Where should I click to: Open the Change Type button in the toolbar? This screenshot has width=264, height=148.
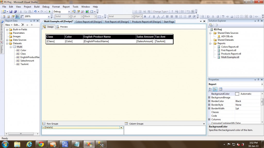click(x=161, y=12)
